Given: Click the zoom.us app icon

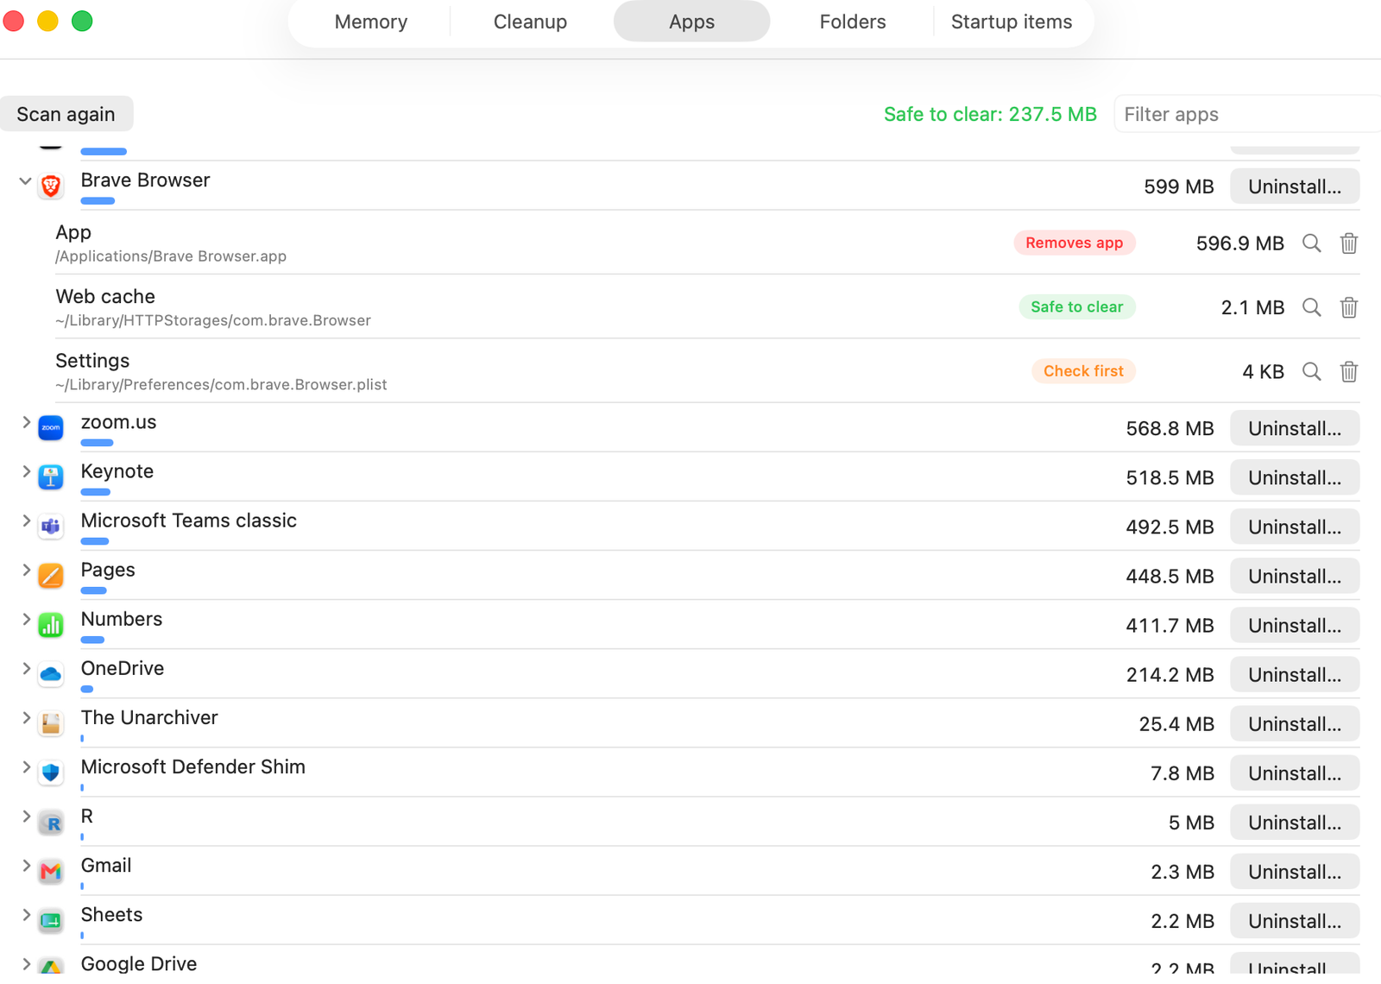Looking at the screenshot, I should [x=51, y=427].
